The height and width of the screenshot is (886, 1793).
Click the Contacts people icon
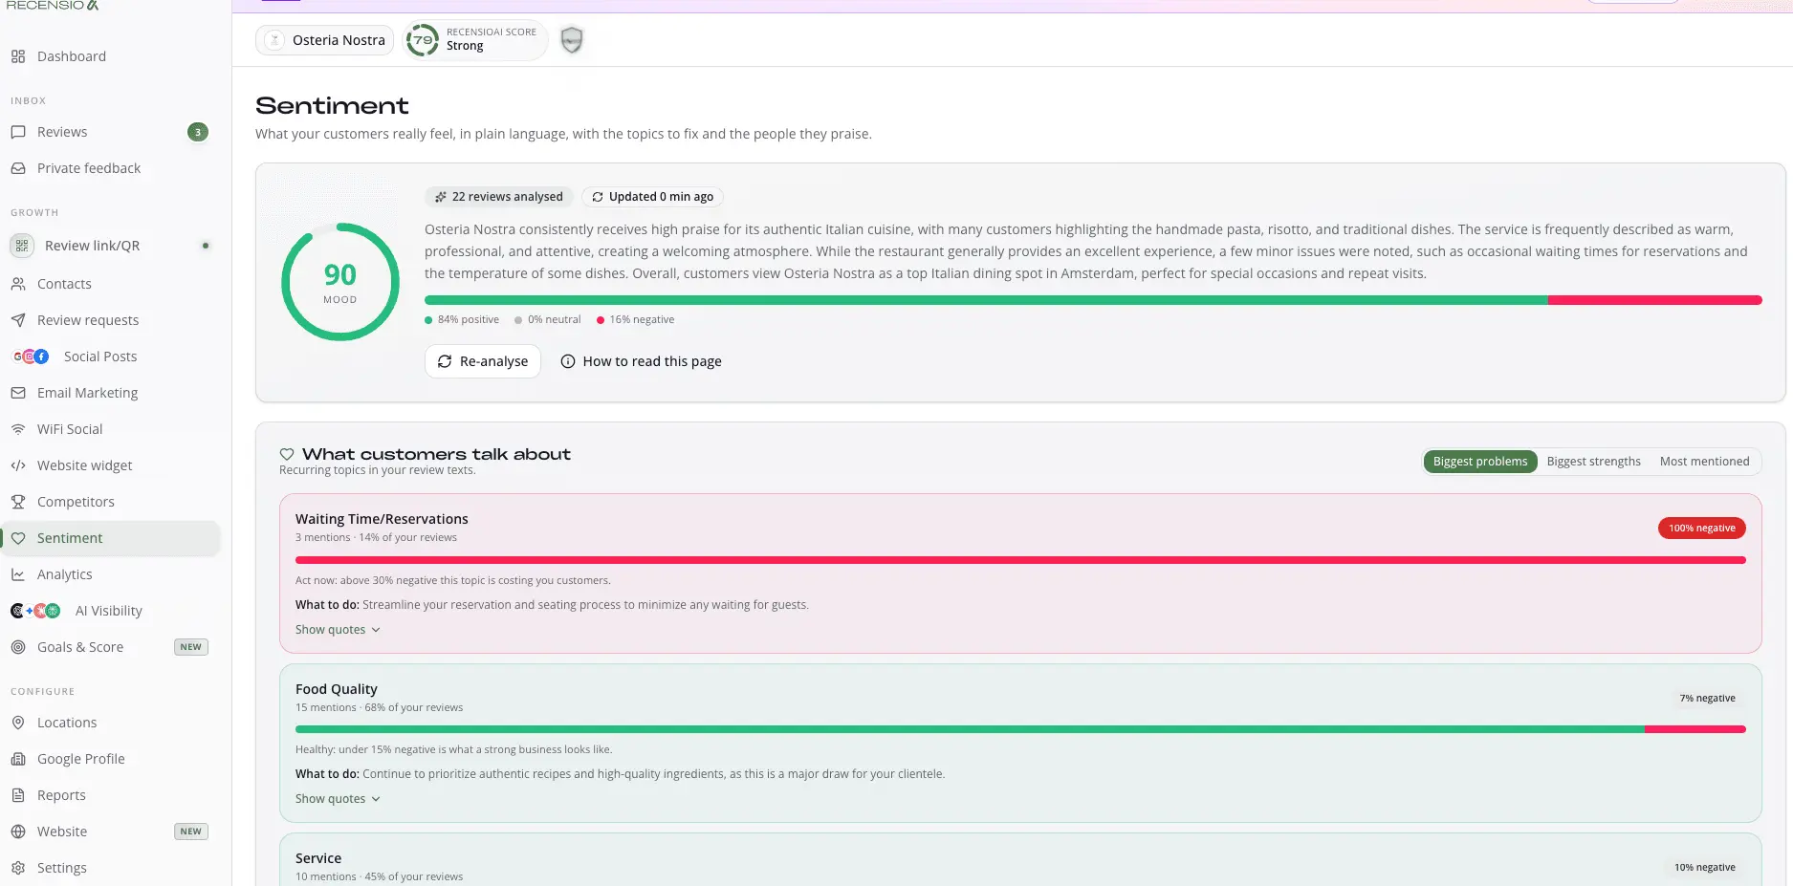pos(18,284)
